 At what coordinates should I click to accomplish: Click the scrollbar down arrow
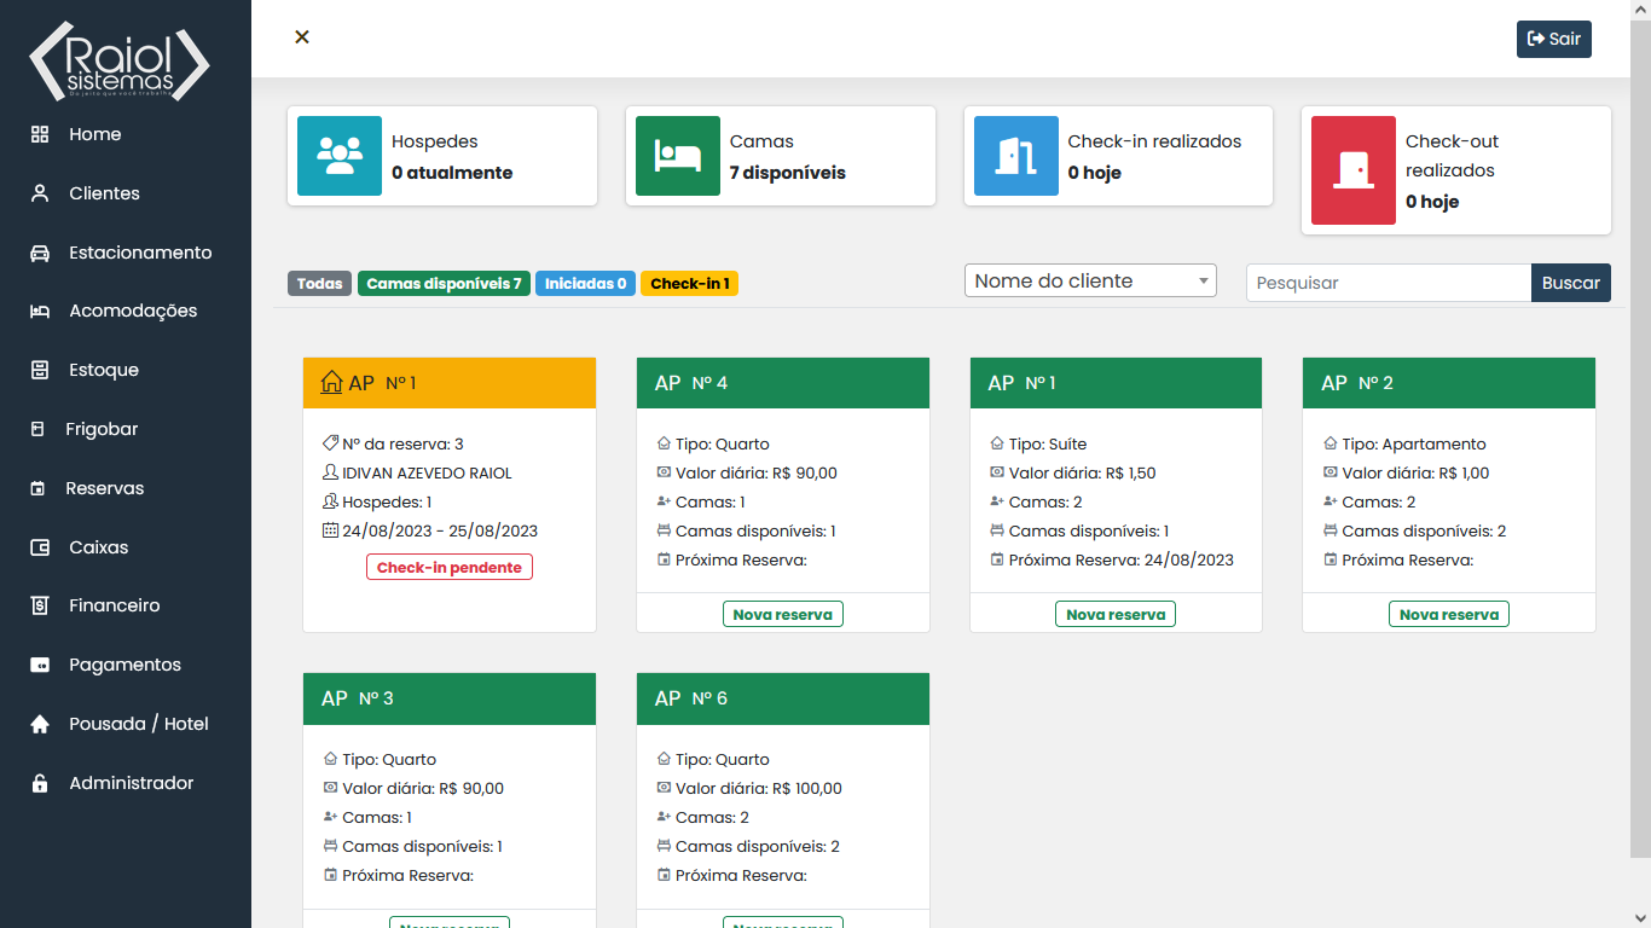coord(1641,918)
